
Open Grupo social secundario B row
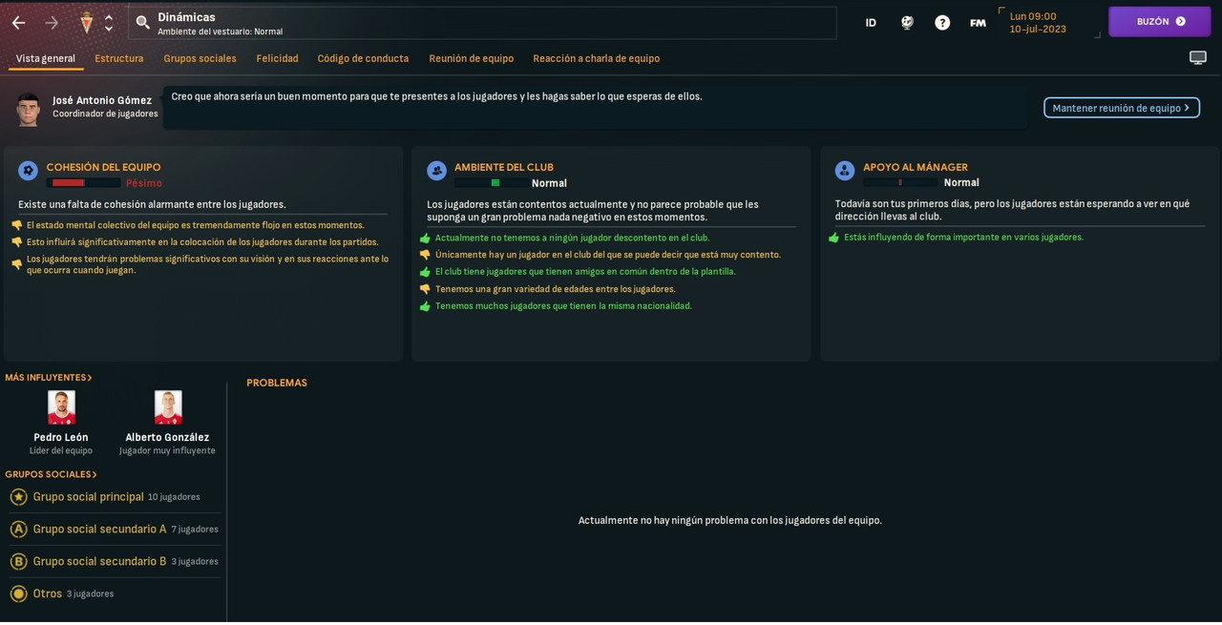(x=115, y=562)
